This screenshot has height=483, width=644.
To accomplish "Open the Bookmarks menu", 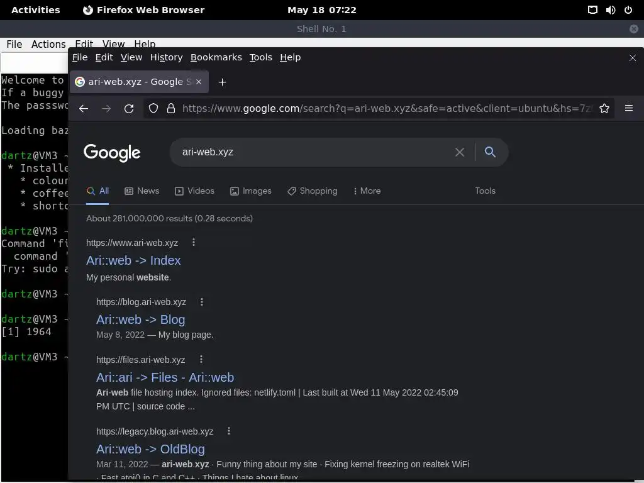I will (216, 57).
